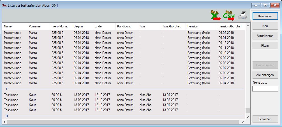This screenshot has width=282, height=127.
Task: Sort by the Name column header
Action: (15, 26)
